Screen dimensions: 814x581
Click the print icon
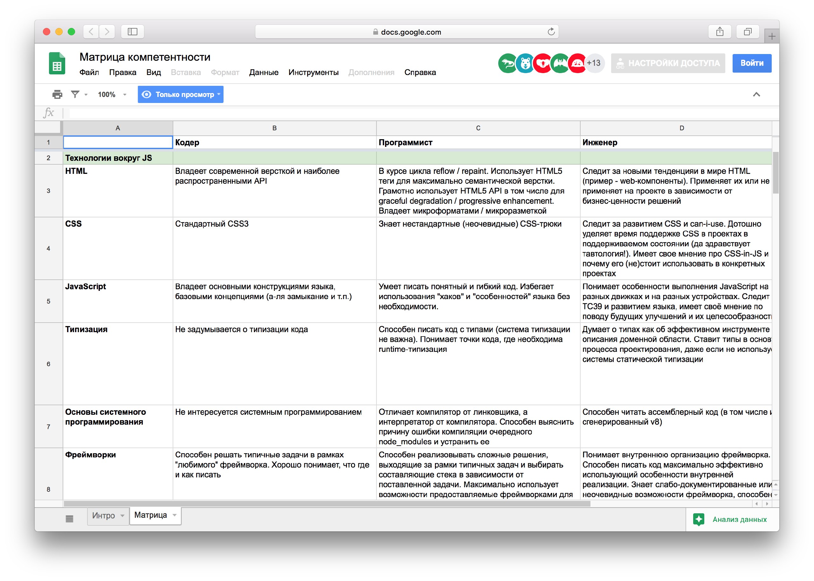(57, 94)
